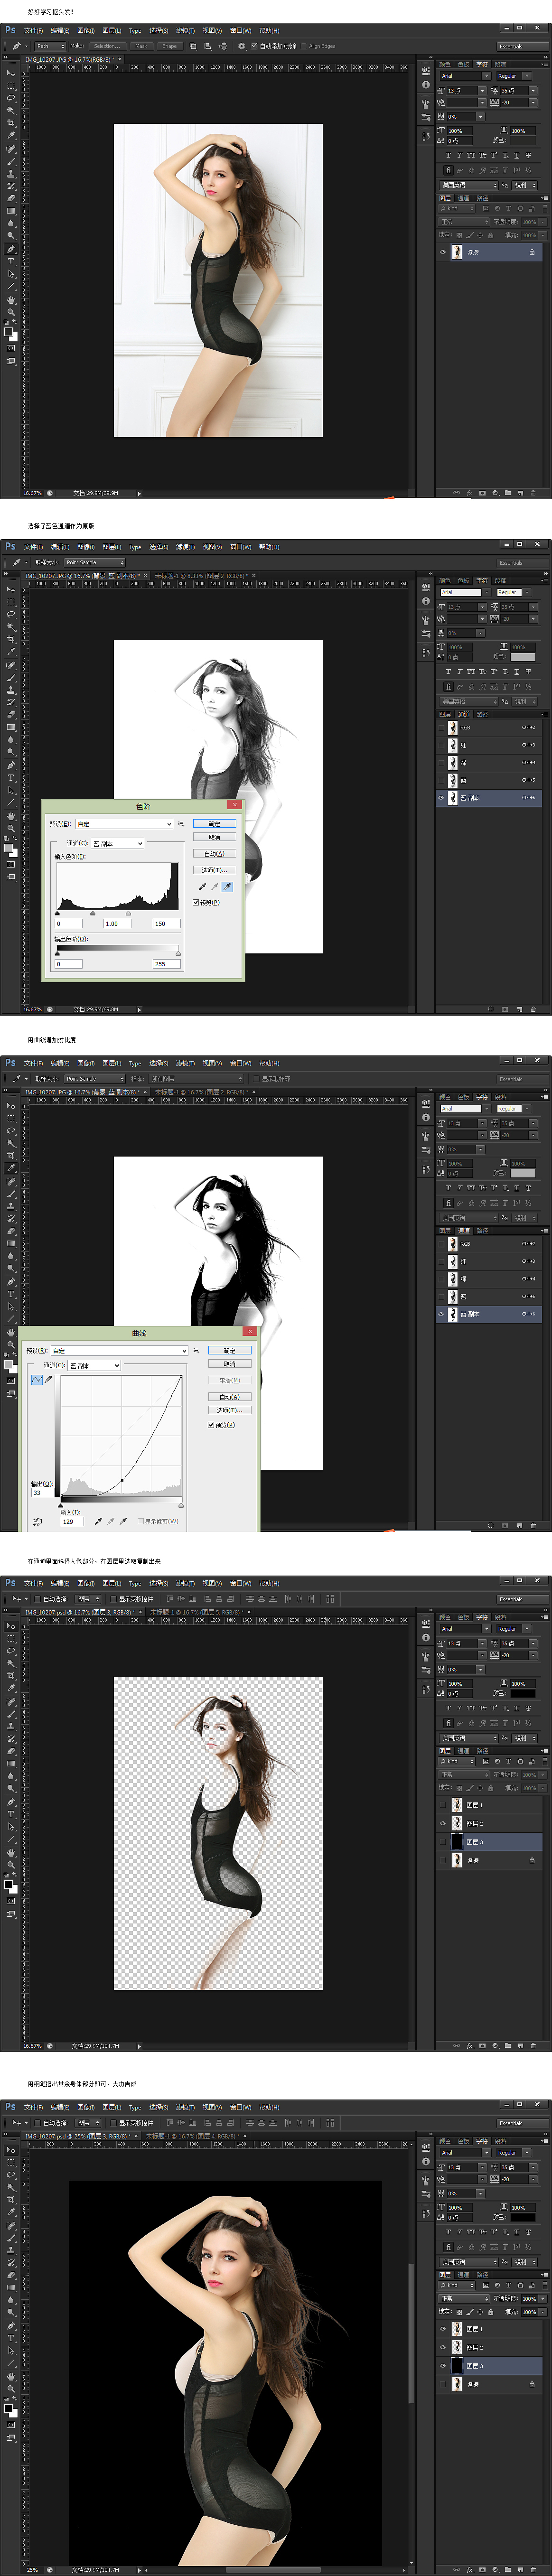The image size is (552, 2576).
Task: Pick the white point eyedropper in Levels dialog
Action: pos(227,887)
